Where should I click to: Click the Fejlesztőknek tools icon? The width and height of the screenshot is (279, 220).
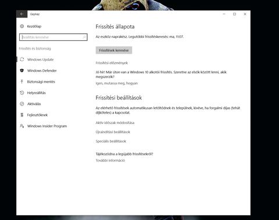22,115
